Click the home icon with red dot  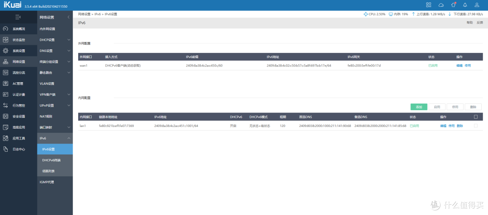tap(453, 5)
